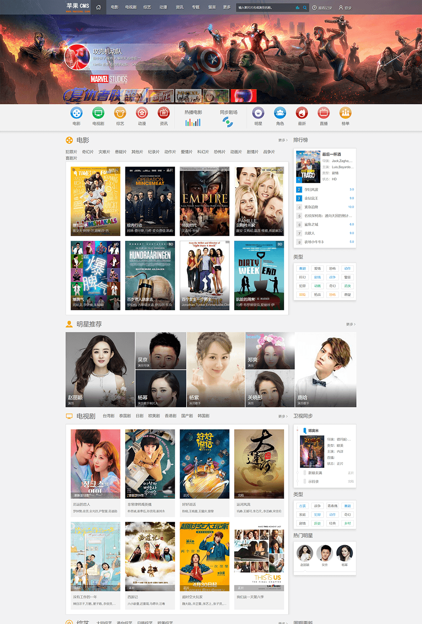Open the Empire movie poster
Screen dimensions: 422x624
coord(204,201)
